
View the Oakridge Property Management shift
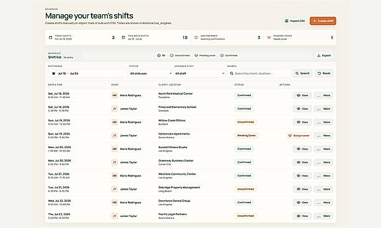[302, 189]
